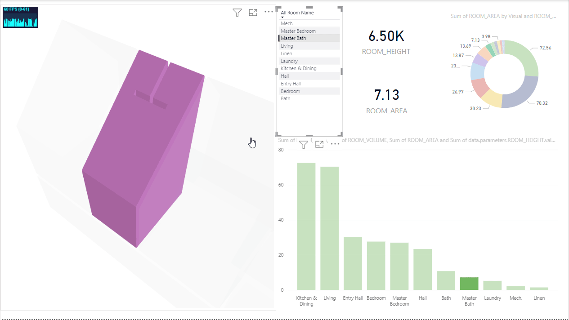
Task: Deselect Master Bath in the room slicer
Action: [x=293, y=39]
